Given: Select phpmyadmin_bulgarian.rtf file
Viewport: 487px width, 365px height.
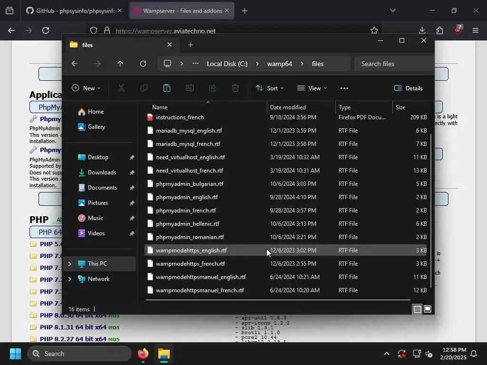Looking at the screenshot, I should click(285, 184).
